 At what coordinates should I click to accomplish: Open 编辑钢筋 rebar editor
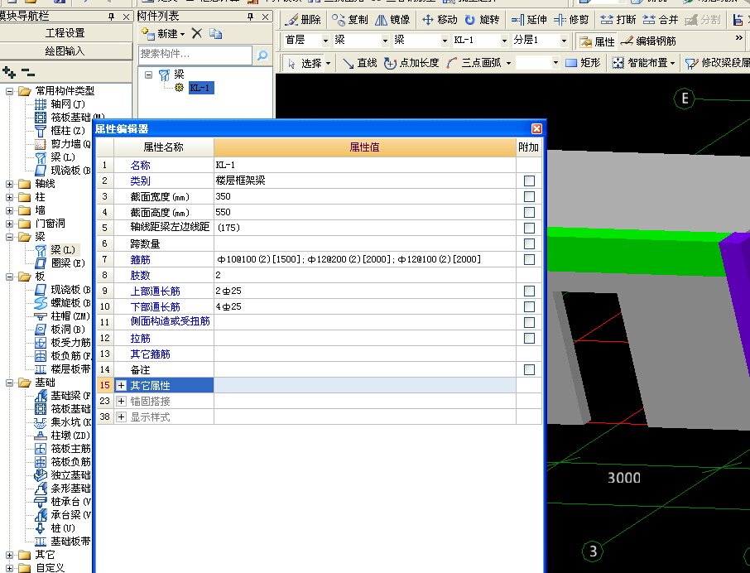pos(648,41)
